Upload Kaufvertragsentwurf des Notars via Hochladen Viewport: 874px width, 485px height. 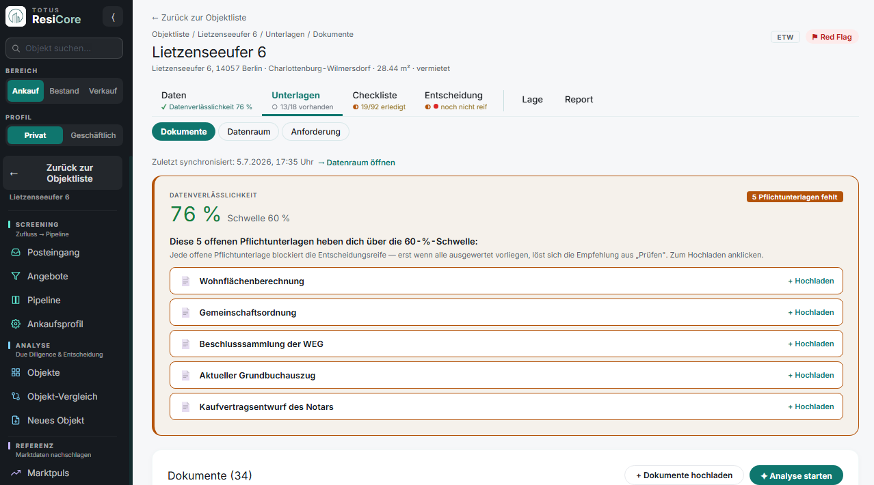coord(811,406)
